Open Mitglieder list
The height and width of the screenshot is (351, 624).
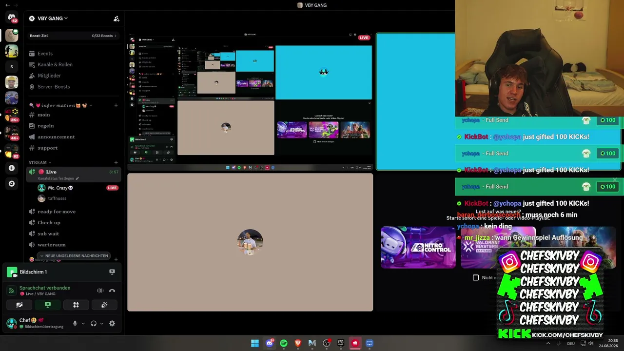[x=73, y=76]
